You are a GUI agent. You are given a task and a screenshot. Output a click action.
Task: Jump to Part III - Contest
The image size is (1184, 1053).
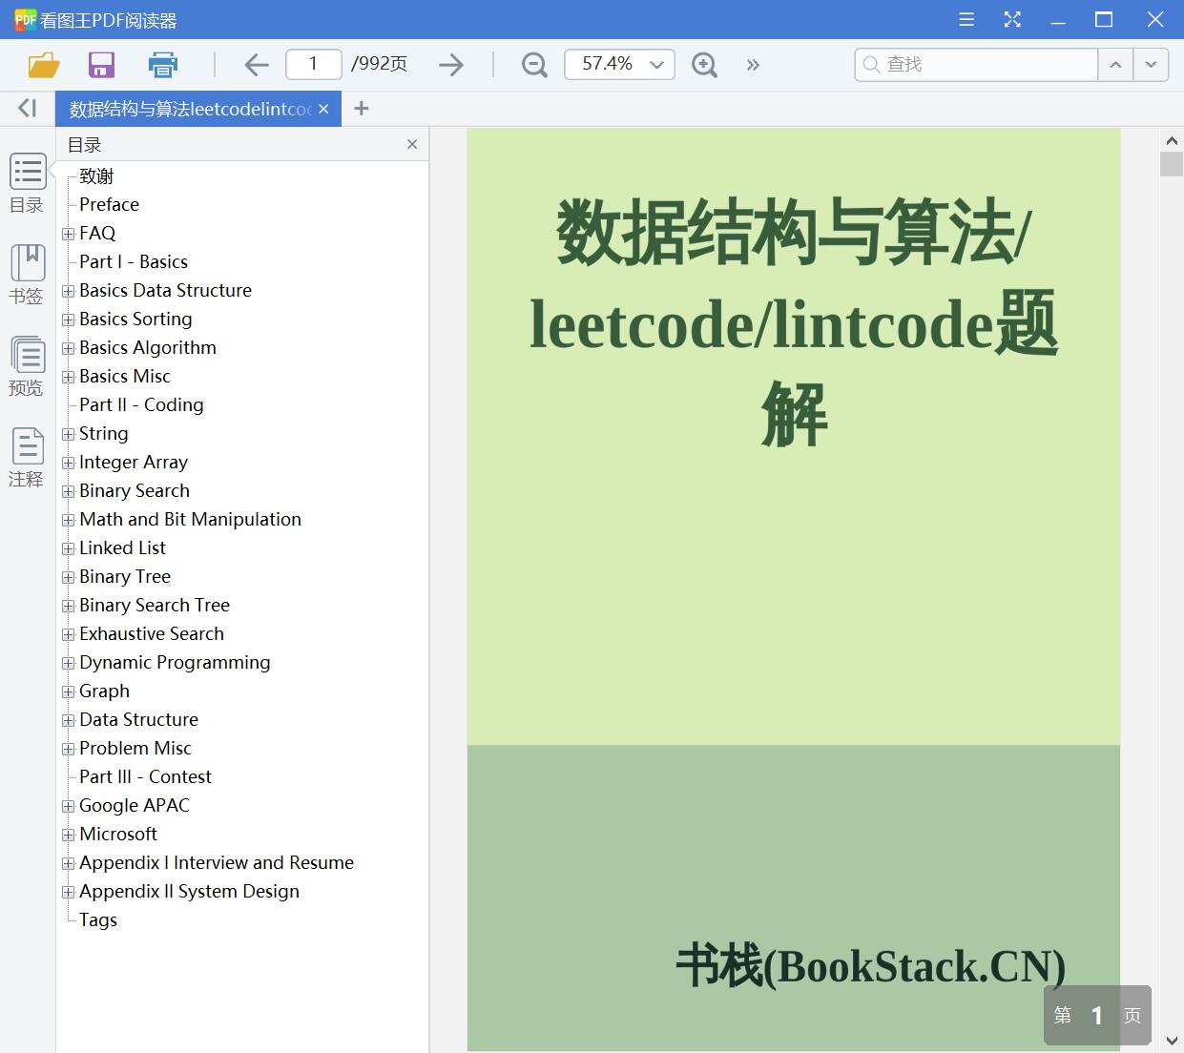(x=145, y=776)
